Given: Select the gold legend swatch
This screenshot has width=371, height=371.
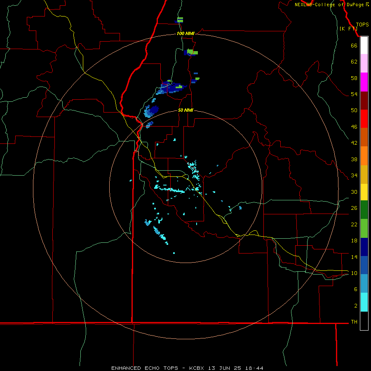Looking at the screenshot, I should [364, 175].
